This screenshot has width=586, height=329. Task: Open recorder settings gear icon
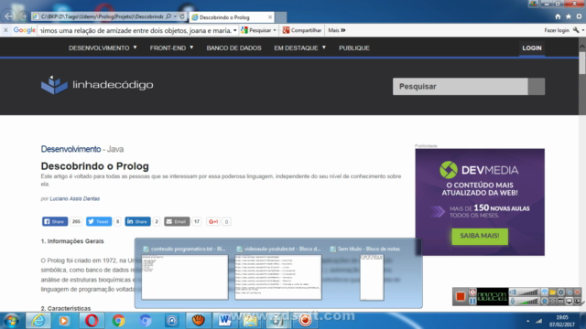click(561, 292)
